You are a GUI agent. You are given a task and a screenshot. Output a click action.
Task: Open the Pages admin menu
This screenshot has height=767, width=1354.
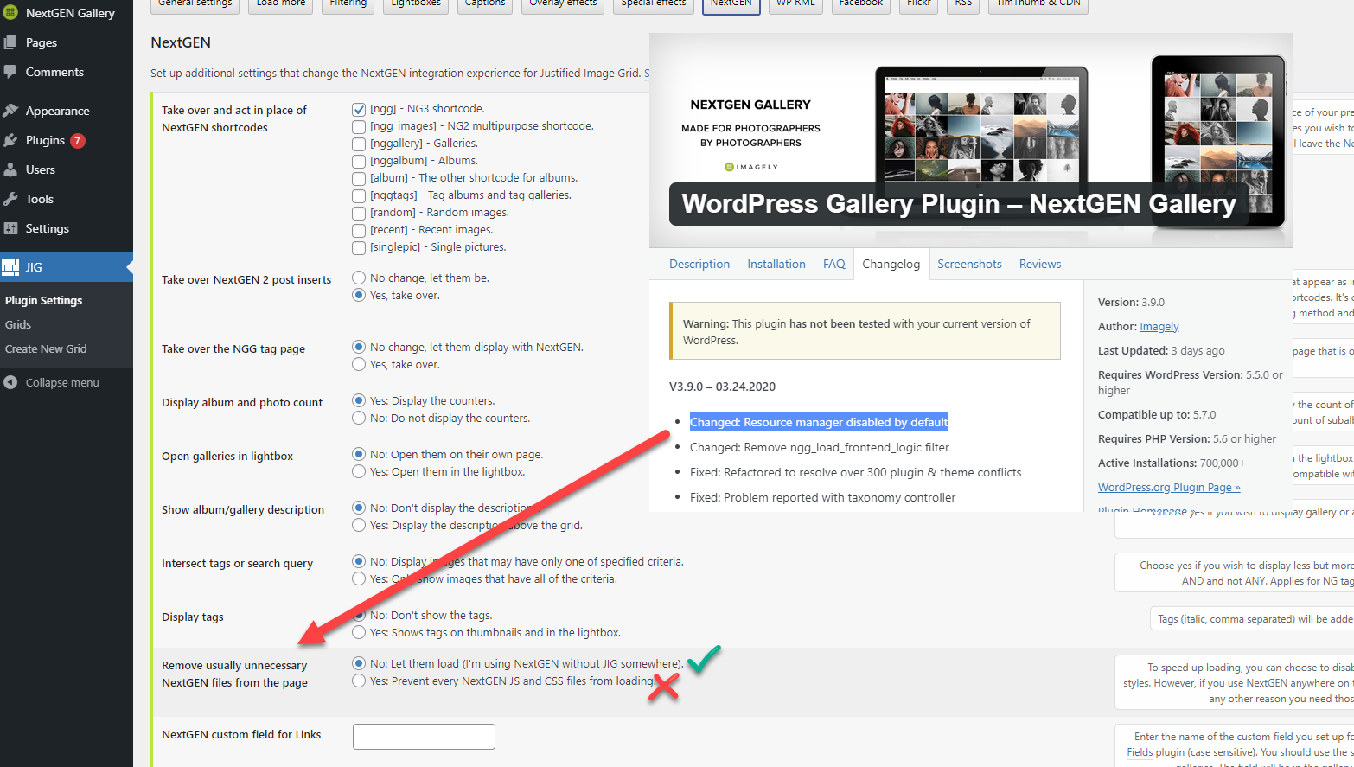click(42, 42)
